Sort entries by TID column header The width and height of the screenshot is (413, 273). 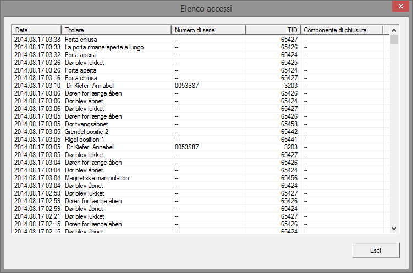click(273, 30)
